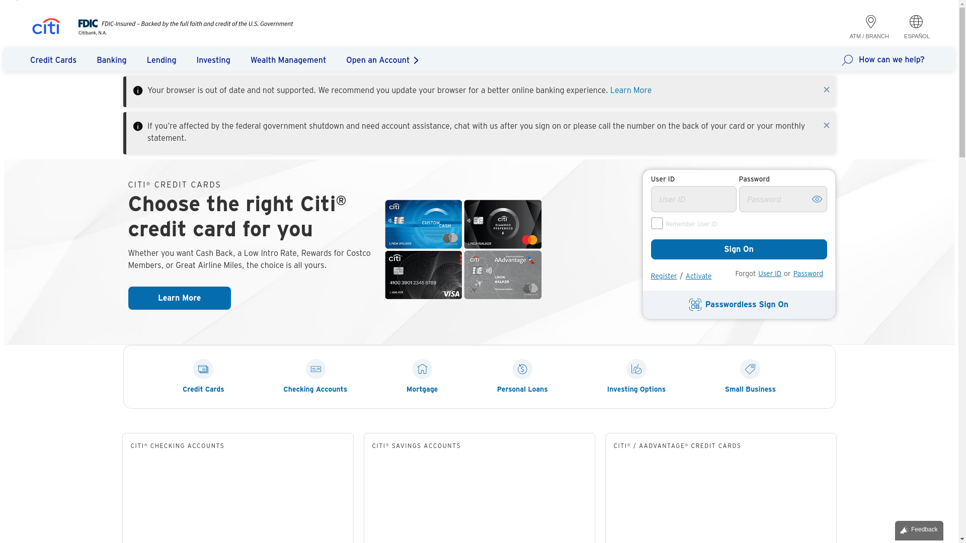Open the Banking menu

click(x=112, y=60)
